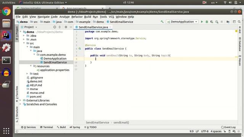Open the Event Log
Screen dimensions: 244x137
pos(228,127)
